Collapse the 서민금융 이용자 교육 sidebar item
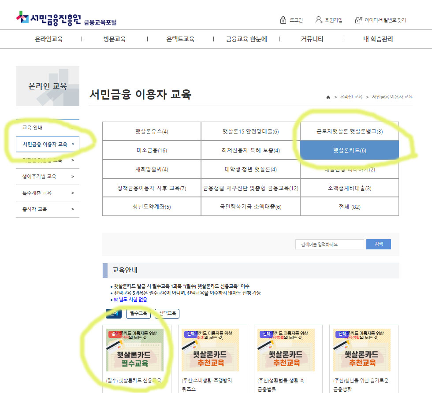Viewport: 432px width, 393px height. 48,144
